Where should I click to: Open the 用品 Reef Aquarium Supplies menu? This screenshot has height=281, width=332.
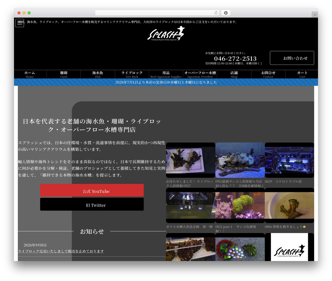click(166, 74)
